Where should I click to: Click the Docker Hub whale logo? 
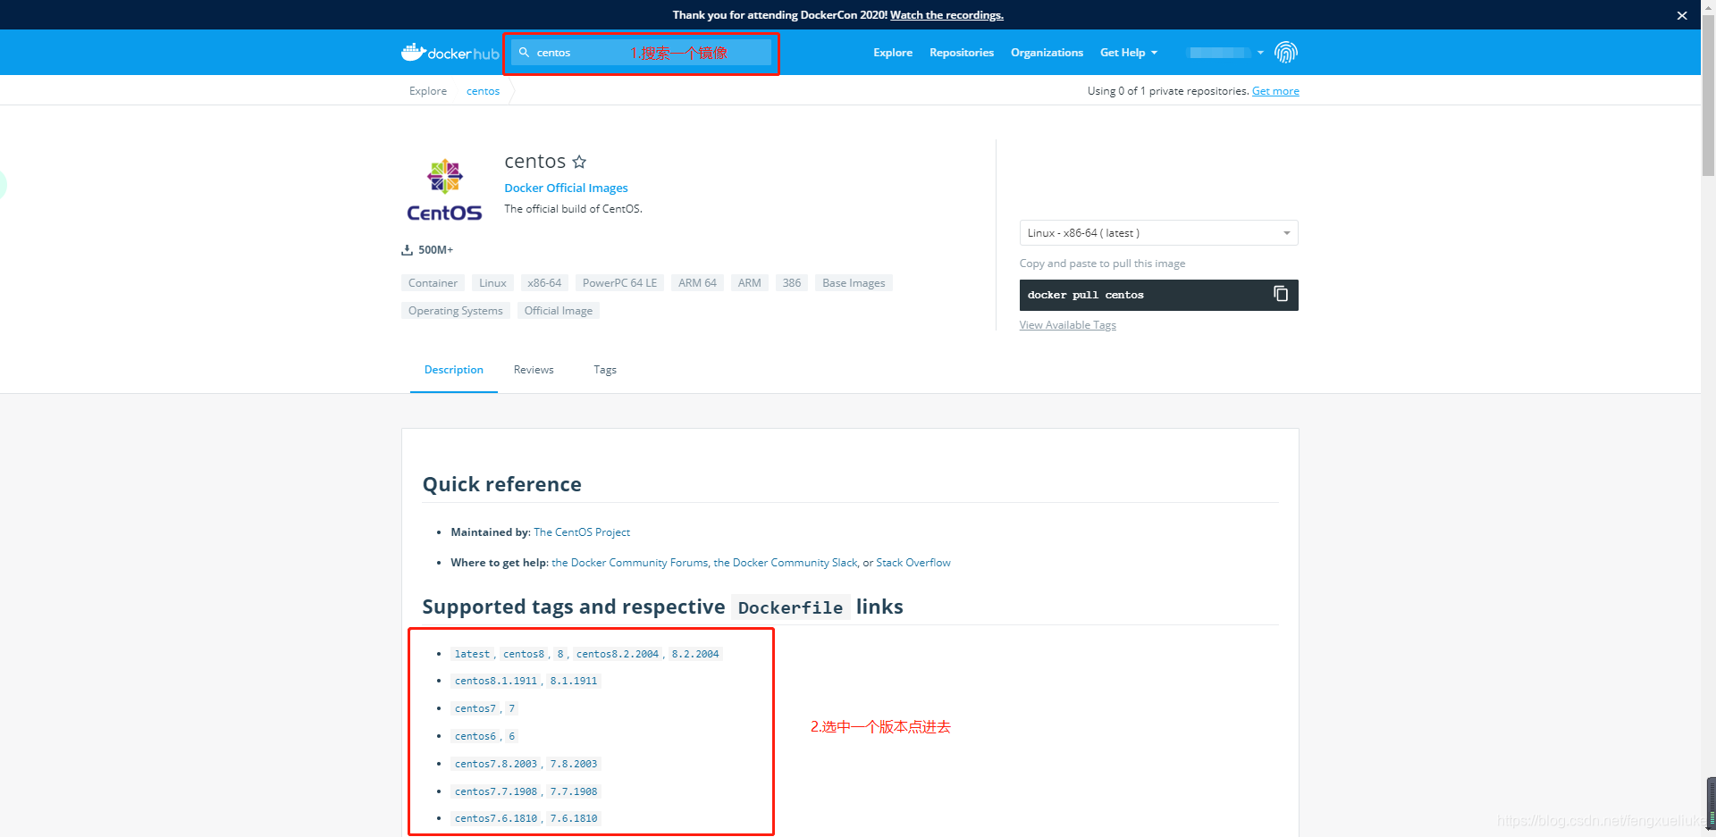click(450, 53)
